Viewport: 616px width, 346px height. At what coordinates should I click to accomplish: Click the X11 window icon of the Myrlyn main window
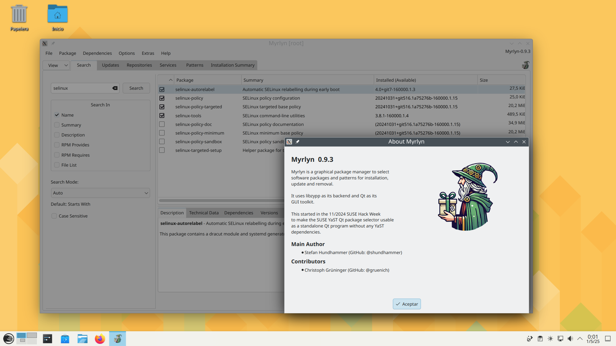tap(45, 43)
